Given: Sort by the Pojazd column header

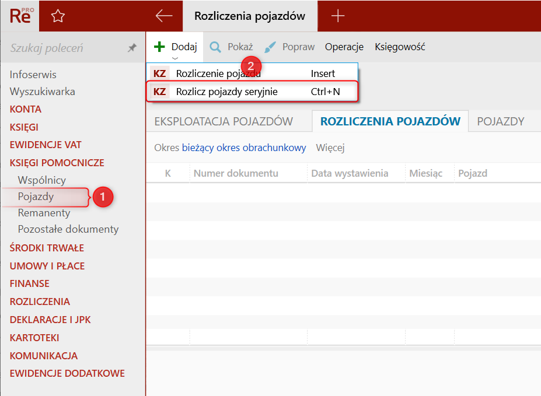Looking at the screenshot, I should (x=473, y=173).
